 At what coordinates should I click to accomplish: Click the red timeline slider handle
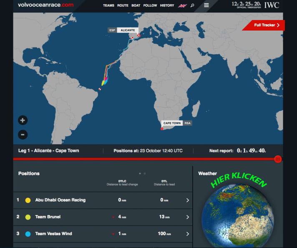tap(278, 159)
